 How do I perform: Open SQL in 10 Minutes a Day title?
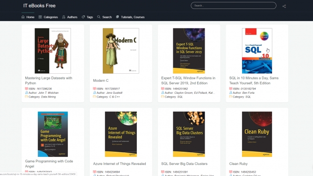point(254,80)
